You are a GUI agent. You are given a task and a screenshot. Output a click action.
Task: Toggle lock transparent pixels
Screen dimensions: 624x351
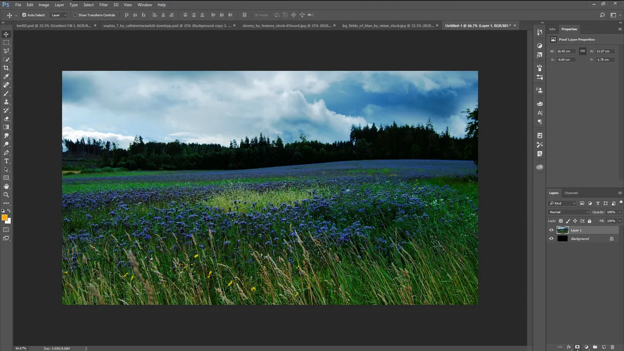point(561,221)
